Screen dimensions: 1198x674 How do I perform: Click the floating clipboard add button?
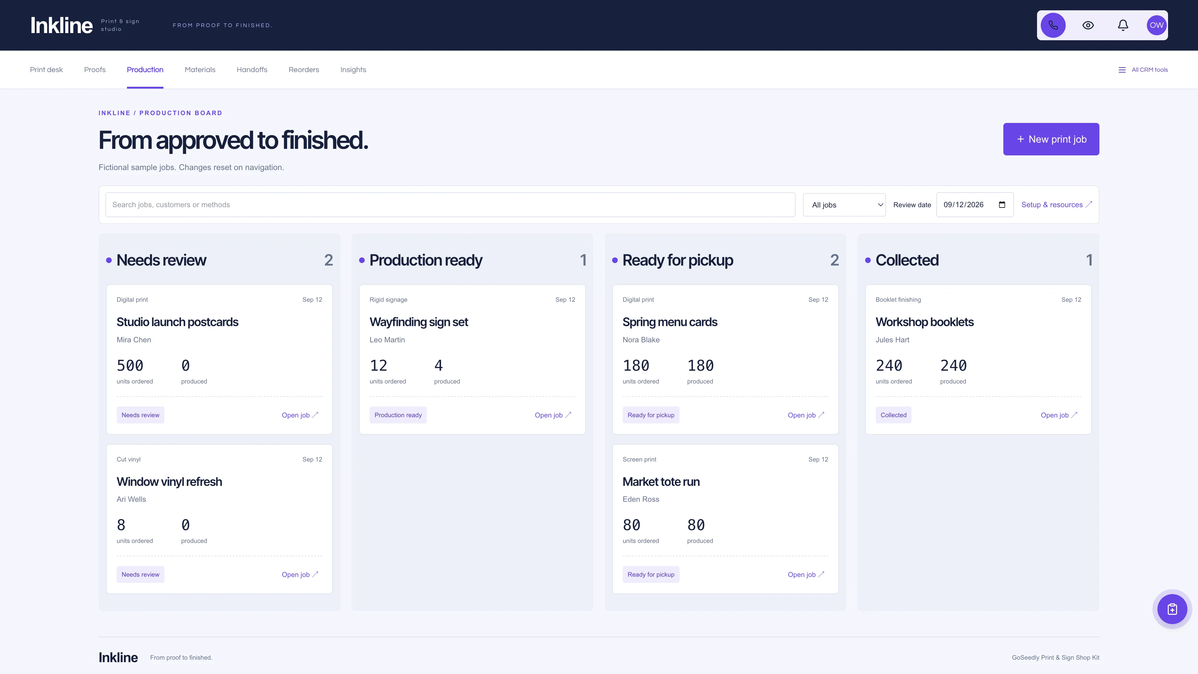point(1172,609)
